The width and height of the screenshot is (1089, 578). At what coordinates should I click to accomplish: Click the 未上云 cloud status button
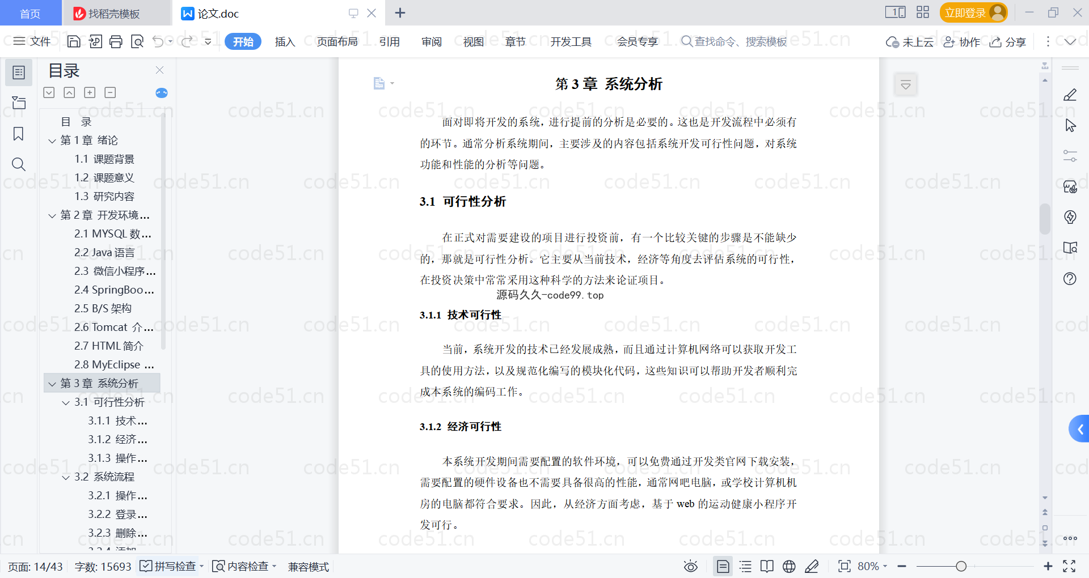coord(910,42)
